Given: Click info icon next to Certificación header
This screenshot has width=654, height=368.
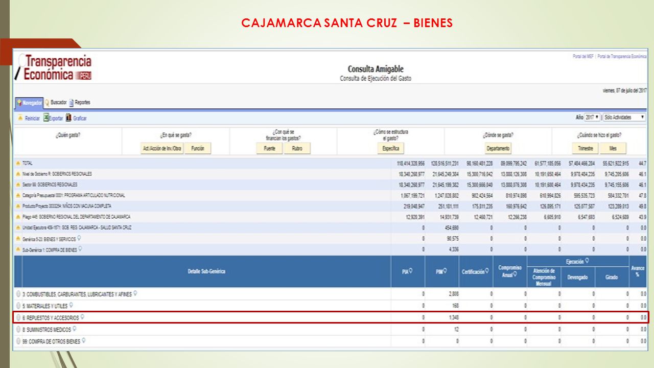Looking at the screenshot, I should [487, 271].
